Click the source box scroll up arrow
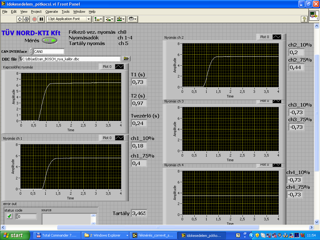The width and height of the screenshot is (320, 240). (93, 215)
